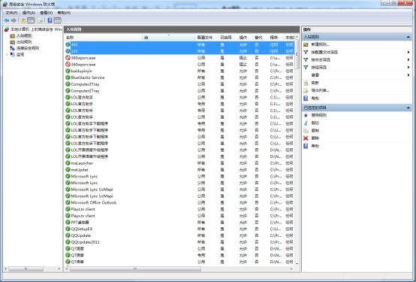Viewport: 416px width, 282px height.
Task: Click the green check icon beside BlueStacks Service
Action: 68,77
